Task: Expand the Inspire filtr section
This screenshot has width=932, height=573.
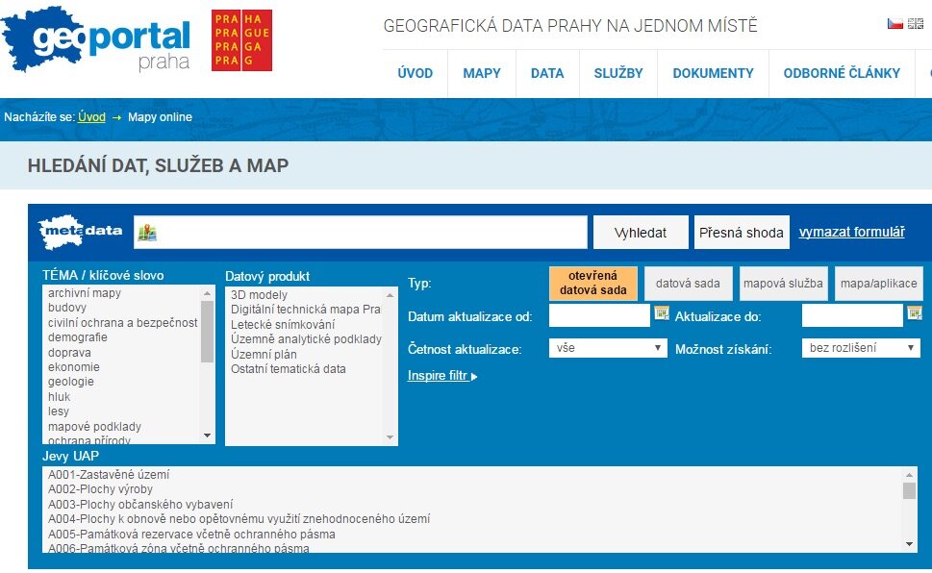Action: click(442, 376)
